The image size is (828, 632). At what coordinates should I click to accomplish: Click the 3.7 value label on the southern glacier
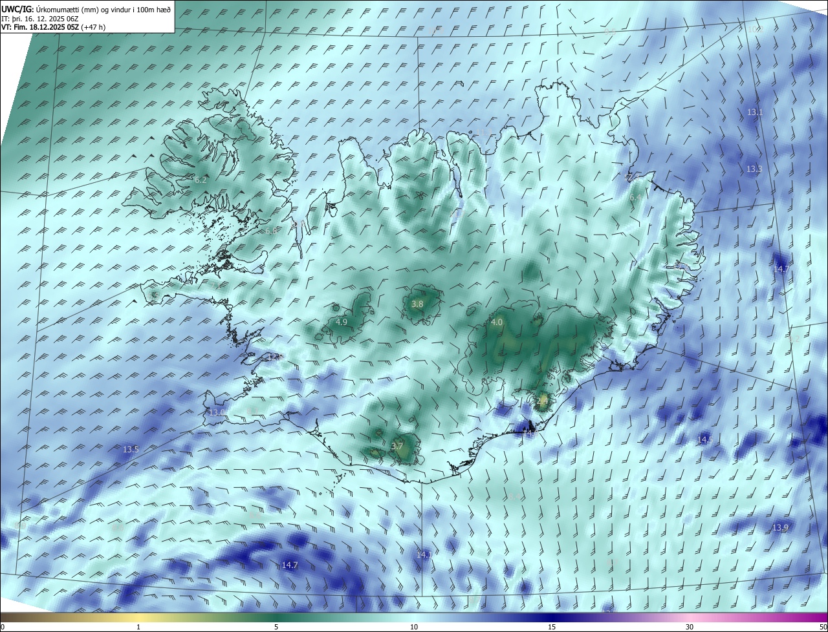click(x=397, y=446)
